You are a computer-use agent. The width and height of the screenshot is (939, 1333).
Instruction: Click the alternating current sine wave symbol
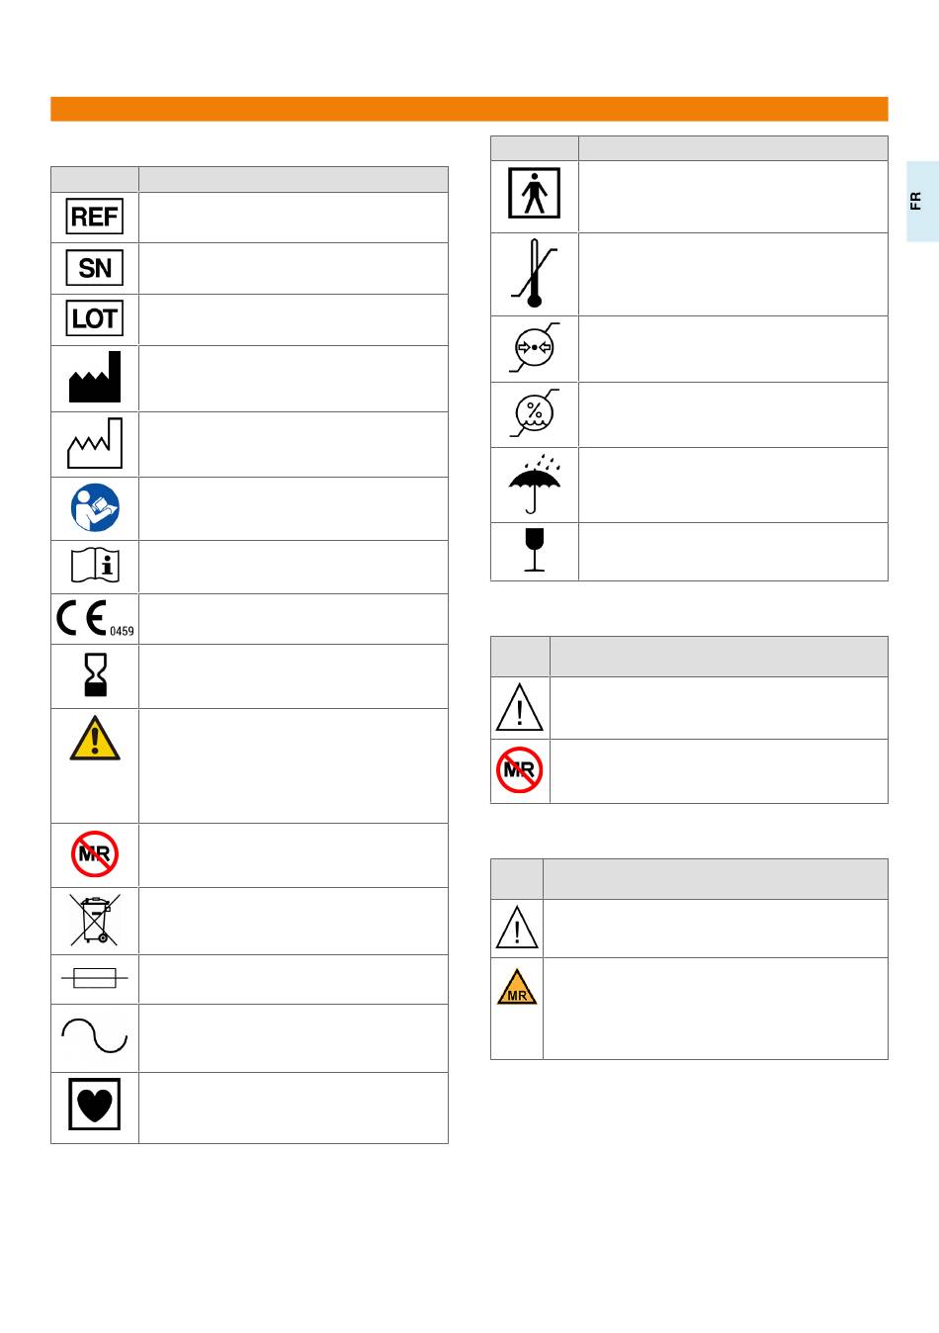click(95, 1037)
